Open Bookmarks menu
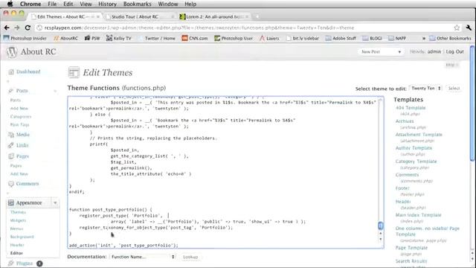This screenshot has width=476, height=268. pos(137,4)
